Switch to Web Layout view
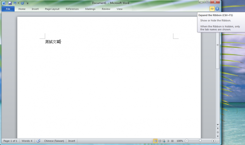Screen dimensions: 245x145 coord(164,141)
